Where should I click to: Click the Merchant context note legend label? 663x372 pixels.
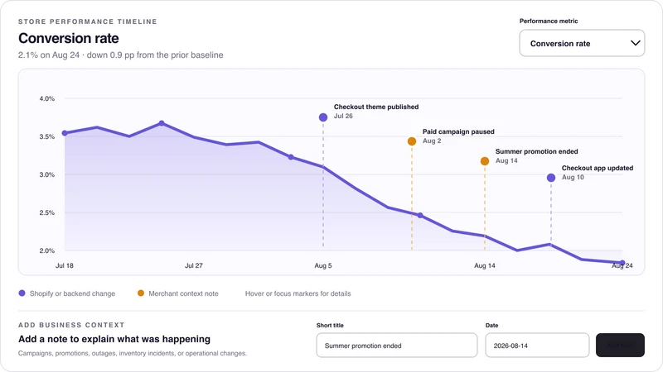(183, 293)
